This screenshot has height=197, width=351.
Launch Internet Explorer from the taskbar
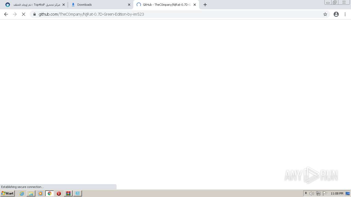coord(22,193)
